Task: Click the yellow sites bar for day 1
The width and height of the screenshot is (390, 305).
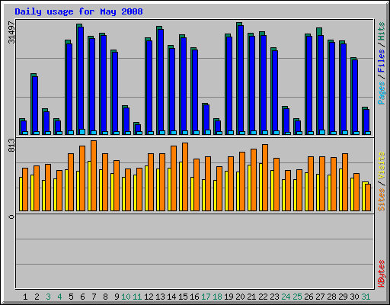Action: pos(21,194)
